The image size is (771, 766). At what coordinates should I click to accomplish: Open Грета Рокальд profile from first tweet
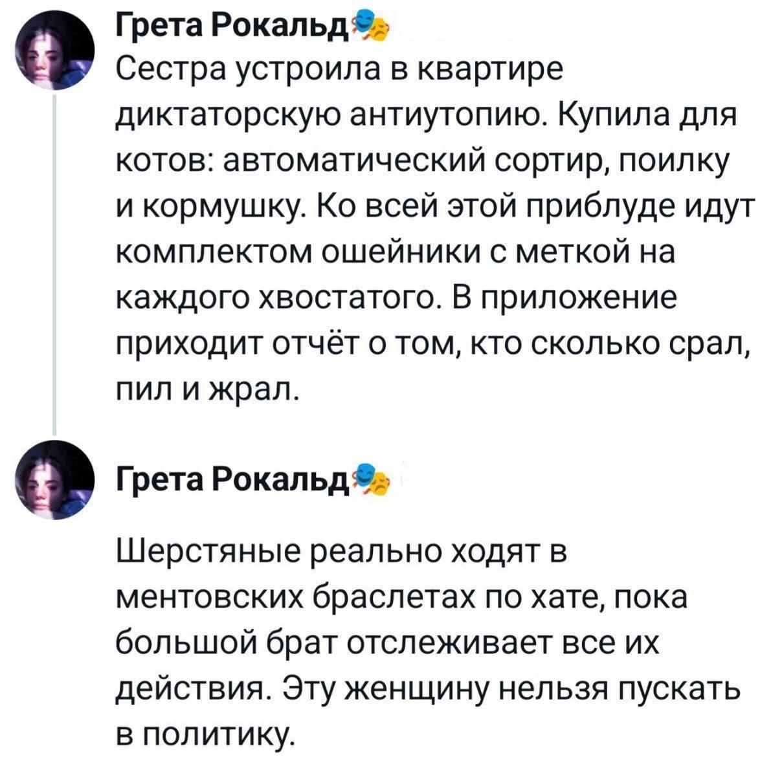[231, 28]
